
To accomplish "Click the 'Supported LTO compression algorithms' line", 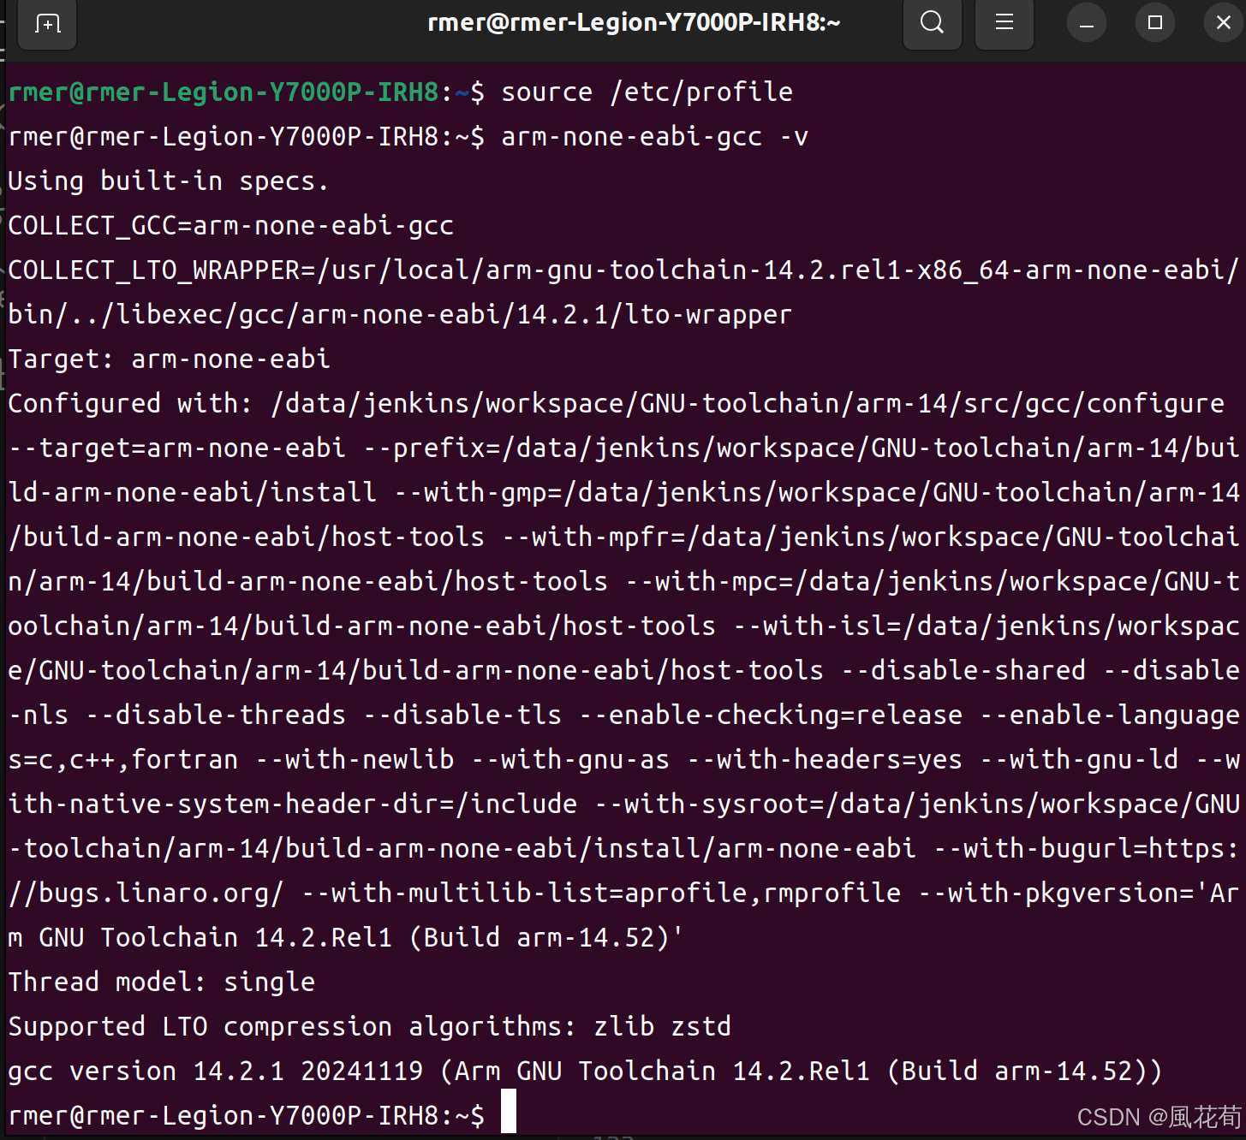I will coord(370,1026).
